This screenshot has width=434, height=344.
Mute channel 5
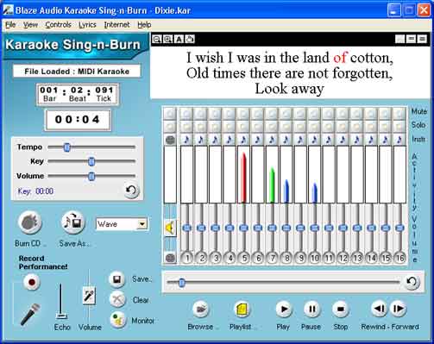(243, 114)
